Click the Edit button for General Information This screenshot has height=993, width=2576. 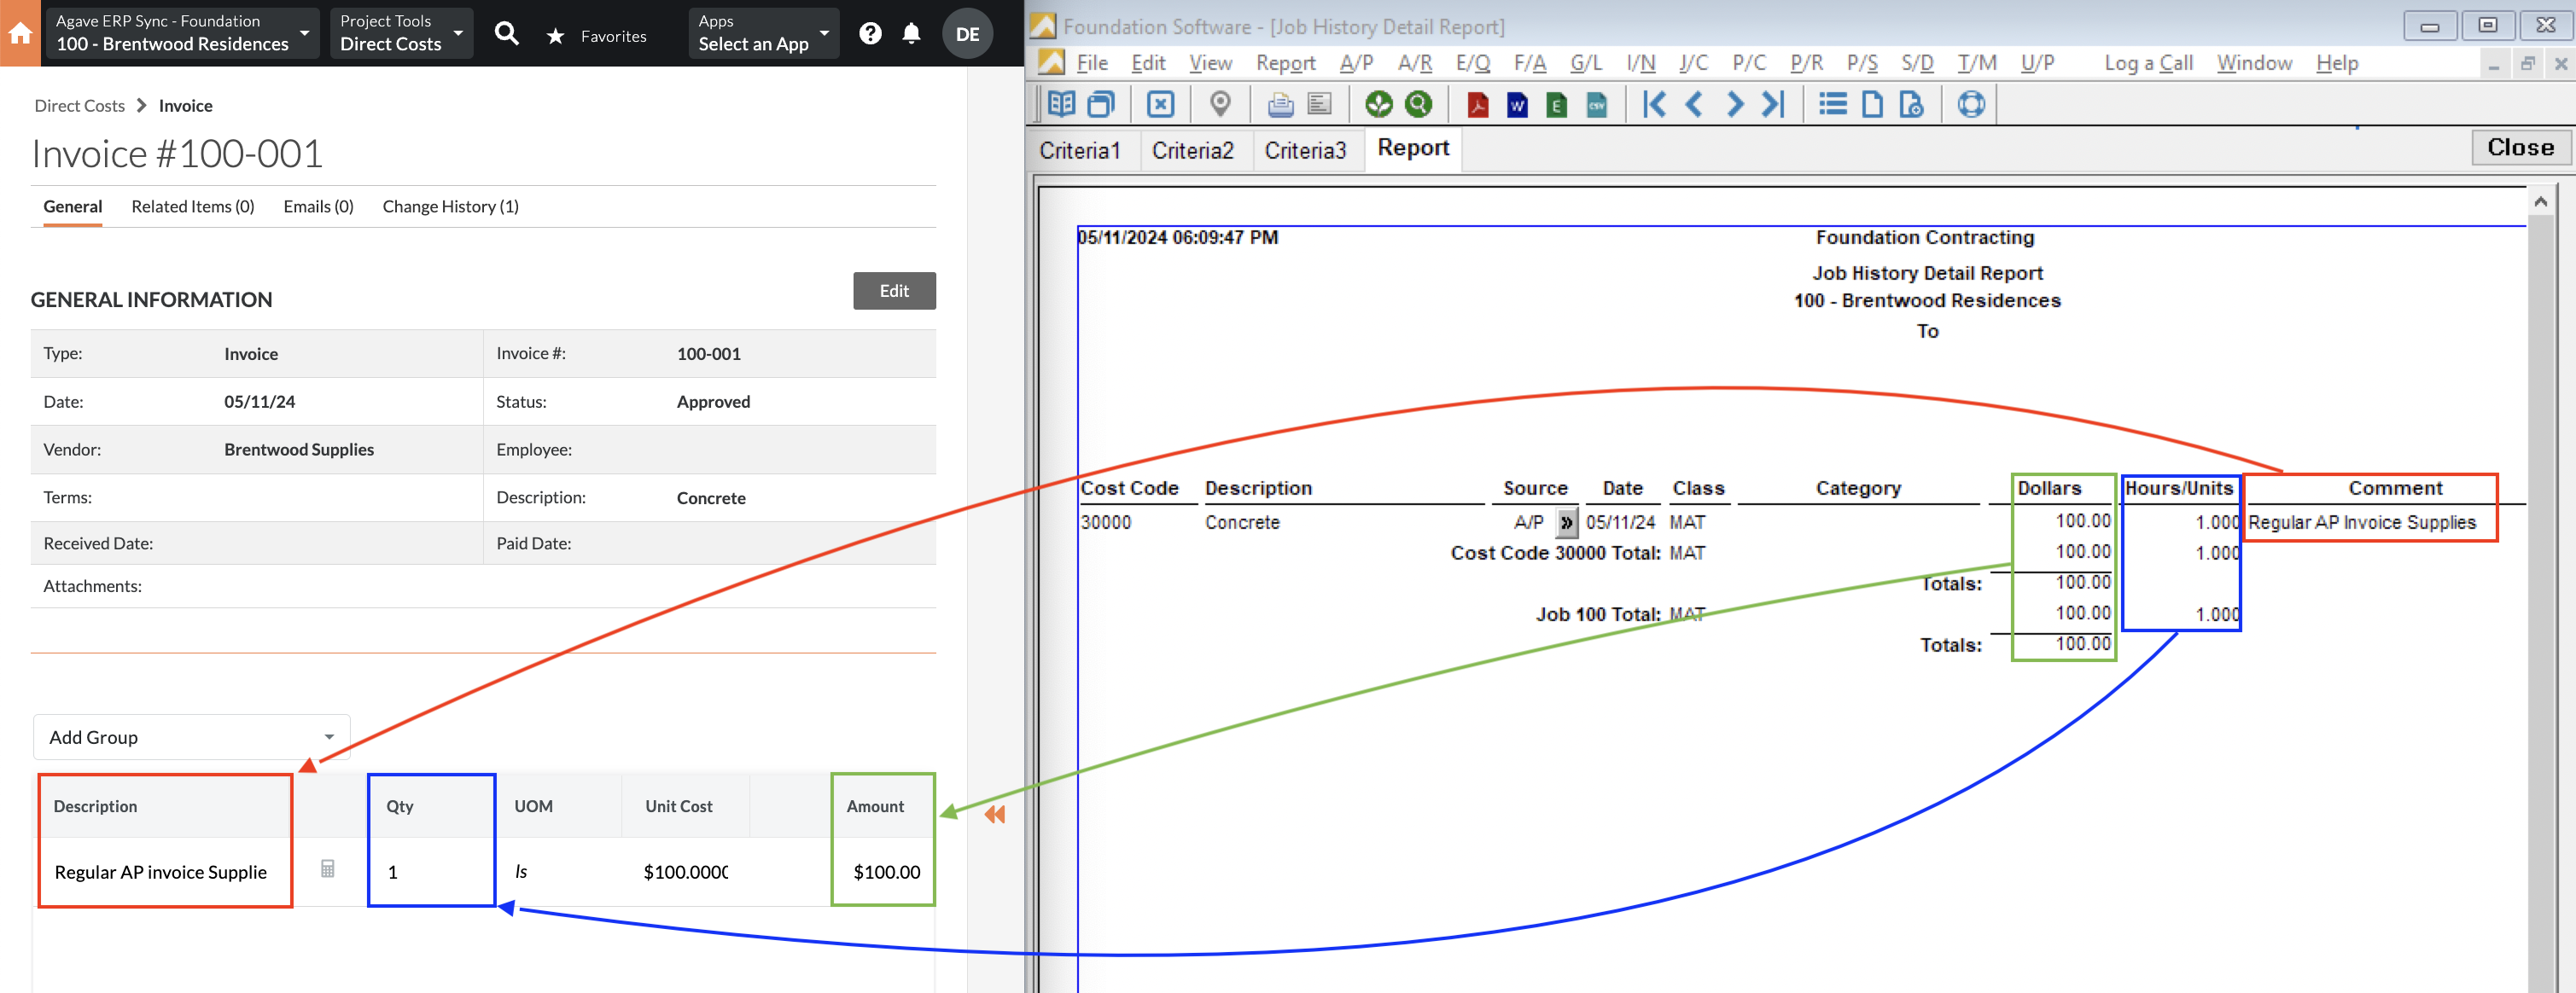click(x=894, y=291)
